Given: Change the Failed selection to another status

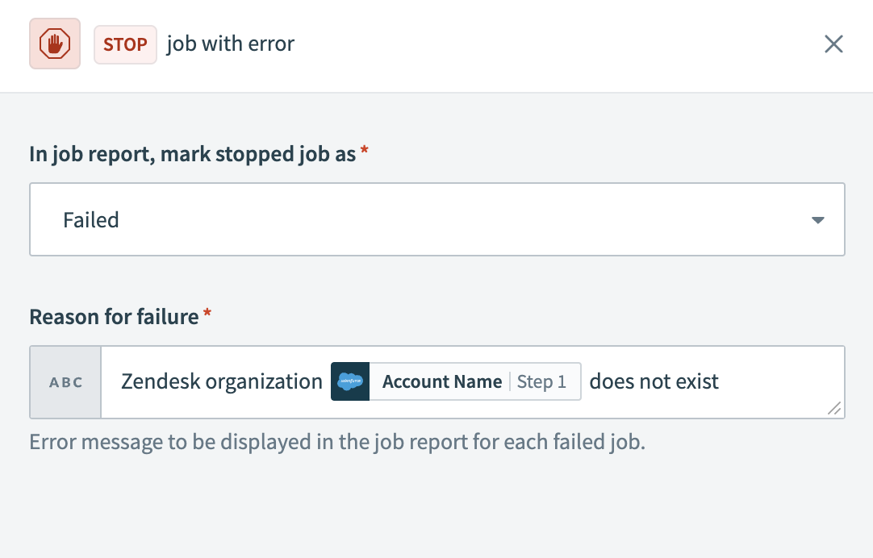Looking at the screenshot, I should 436,219.
